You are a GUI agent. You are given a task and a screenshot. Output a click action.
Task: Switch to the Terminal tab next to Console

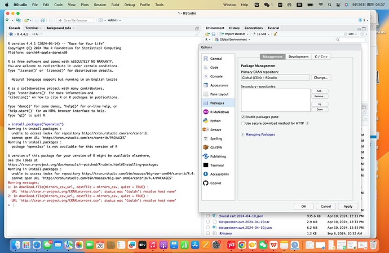coord(32,28)
